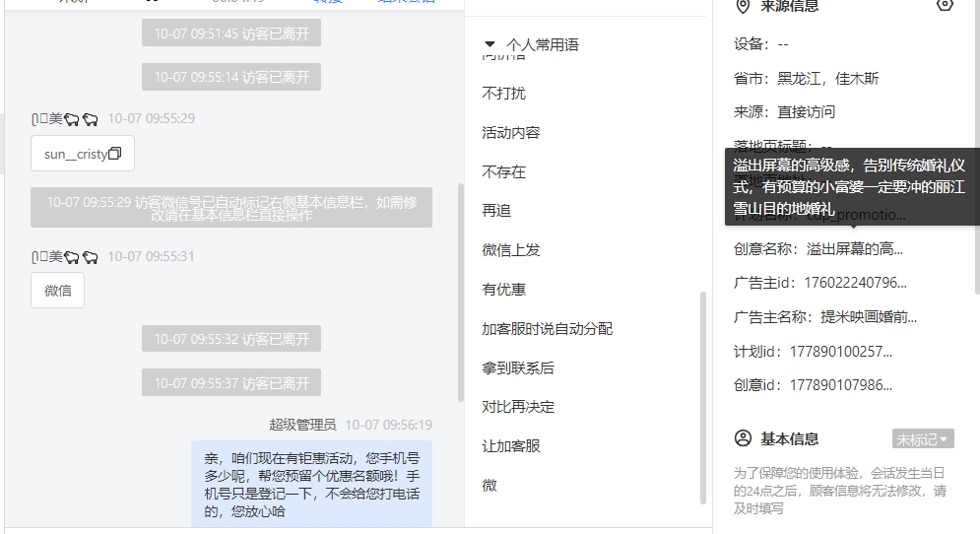The height and width of the screenshot is (534, 980).
Task: Click the 创意名称 row
Action: point(818,249)
